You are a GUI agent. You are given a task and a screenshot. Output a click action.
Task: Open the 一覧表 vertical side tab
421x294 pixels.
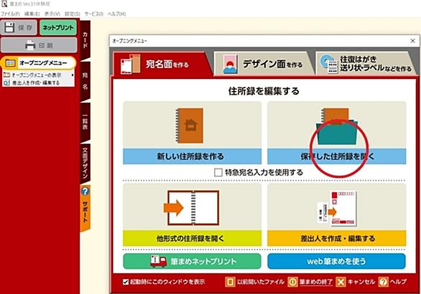[x=85, y=122]
